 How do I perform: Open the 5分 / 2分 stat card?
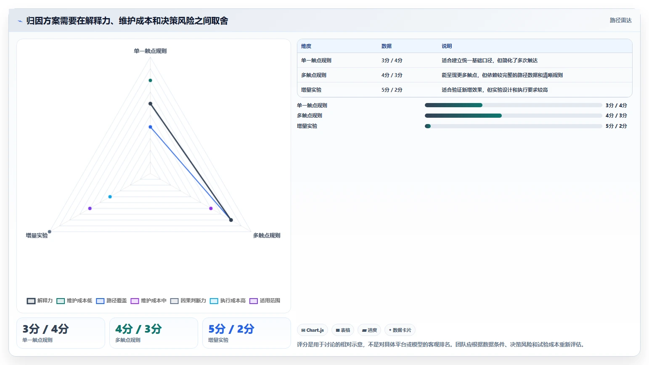coord(246,333)
